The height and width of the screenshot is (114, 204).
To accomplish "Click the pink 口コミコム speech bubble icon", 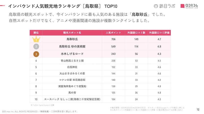I will click(183, 6).
